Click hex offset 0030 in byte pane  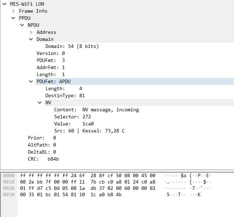coord(9,194)
